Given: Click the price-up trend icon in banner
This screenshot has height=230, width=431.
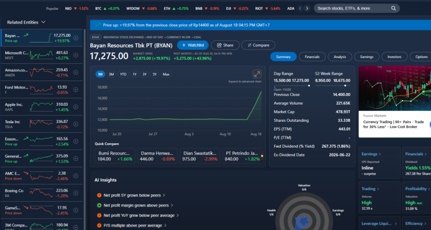Looking at the screenshot, I should (98, 25).
